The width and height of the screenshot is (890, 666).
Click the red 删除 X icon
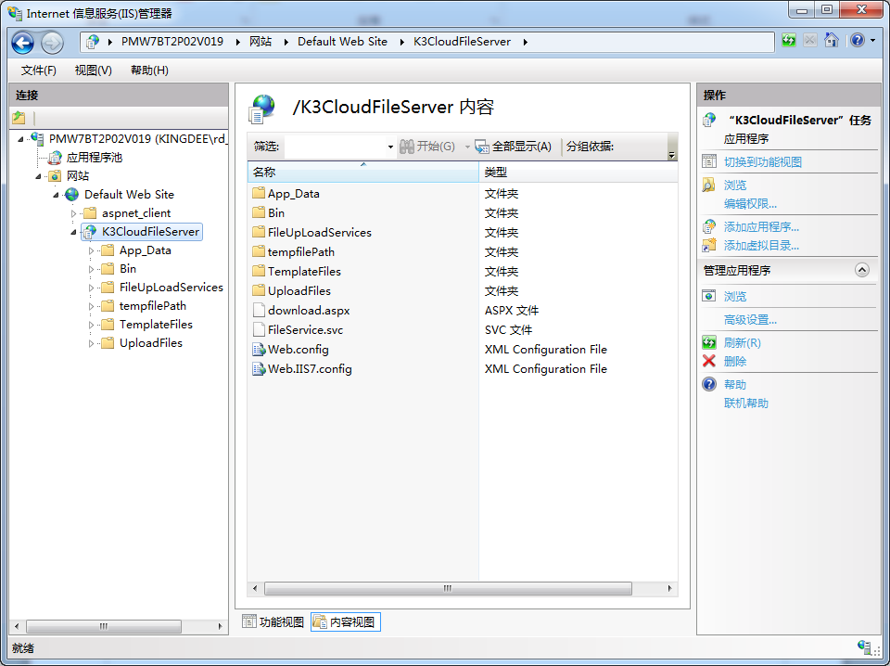[x=709, y=361]
